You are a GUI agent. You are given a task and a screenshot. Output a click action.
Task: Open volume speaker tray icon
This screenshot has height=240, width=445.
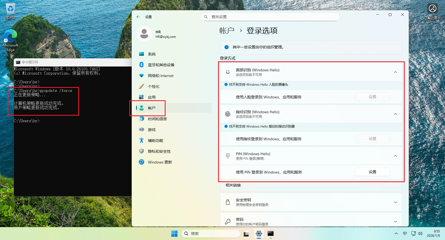[420, 234]
